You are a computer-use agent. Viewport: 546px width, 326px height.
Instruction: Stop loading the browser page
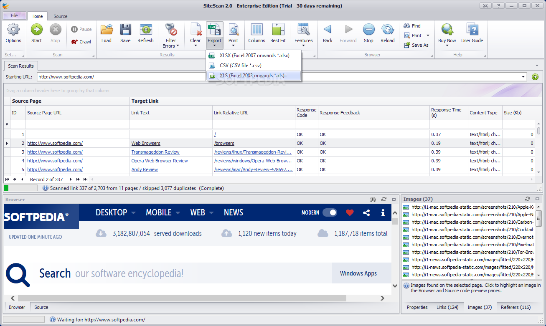point(368,33)
